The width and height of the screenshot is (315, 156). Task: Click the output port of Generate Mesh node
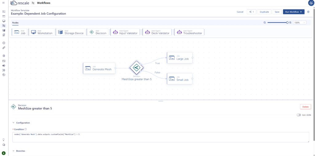coord(115,68)
